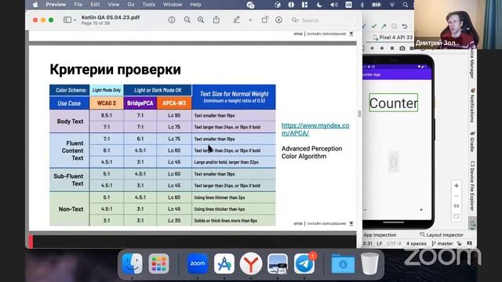
Task: Zoom in the emulator with plus button
Action: coord(457,186)
